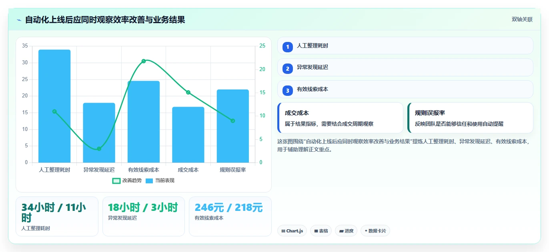Click the trend line point over 异常发现延迟
This screenshot has height=252, width=549.
[99, 149]
